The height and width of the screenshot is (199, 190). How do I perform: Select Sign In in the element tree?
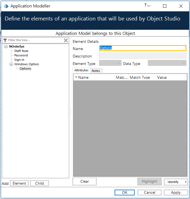[19, 60]
